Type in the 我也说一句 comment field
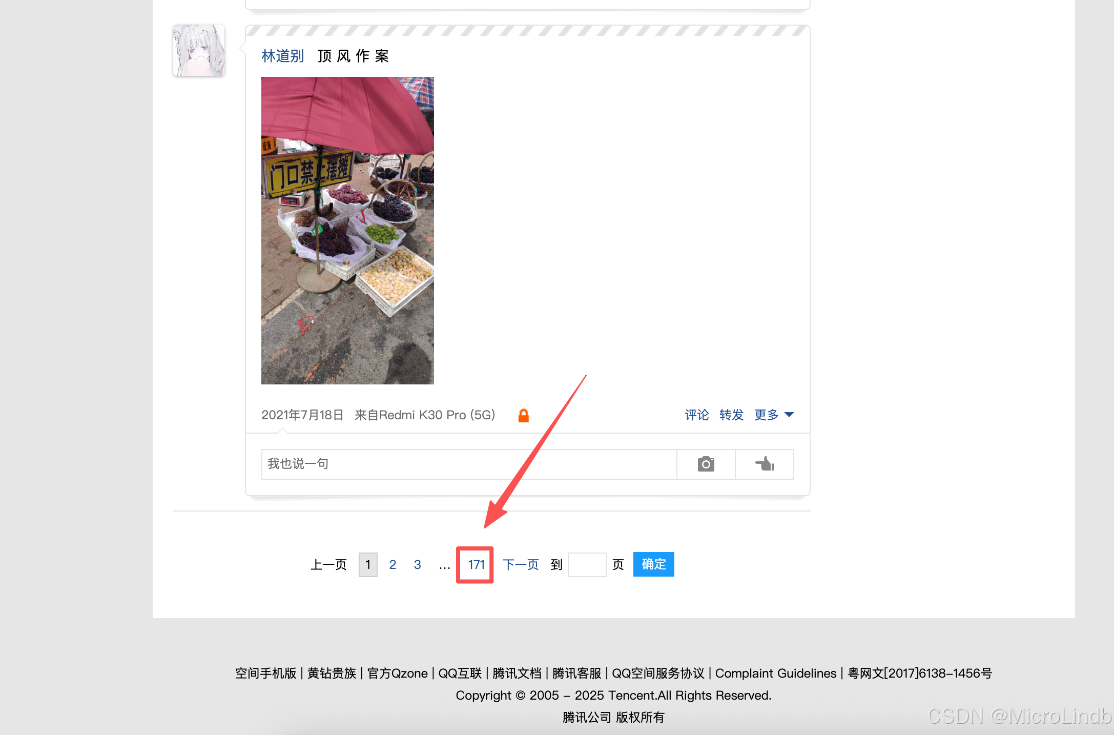 click(469, 464)
